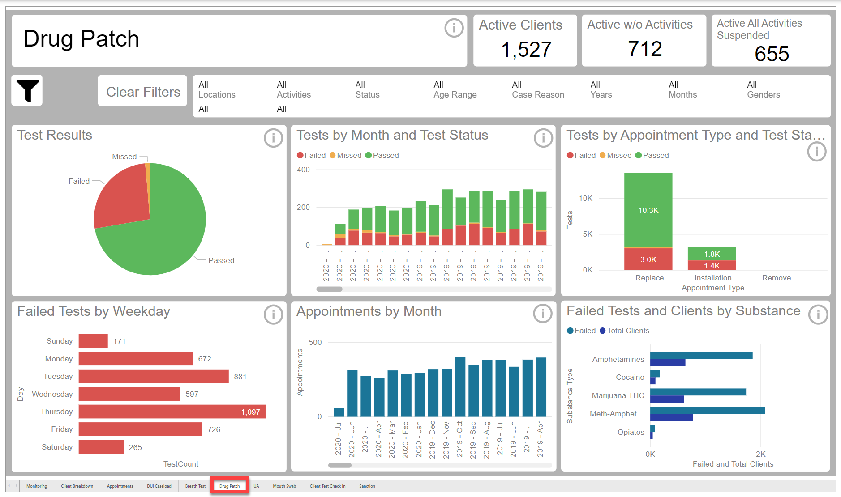The width and height of the screenshot is (841, 497).
Task: Click the Active Clients card
Action: tap(526, 41)
